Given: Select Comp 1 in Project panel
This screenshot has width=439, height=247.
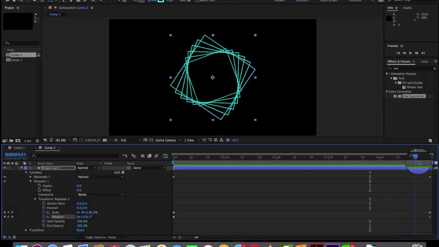Looking at the screenshot, I should click(16, 60).
